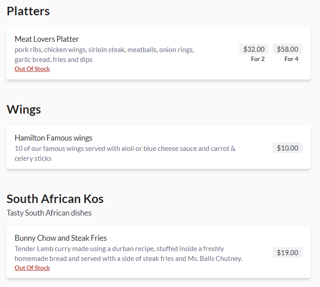This screenshot has height=287, width=320.
Task: Pick the $19.00 Bunny Chow price
Action: (288, 252)
